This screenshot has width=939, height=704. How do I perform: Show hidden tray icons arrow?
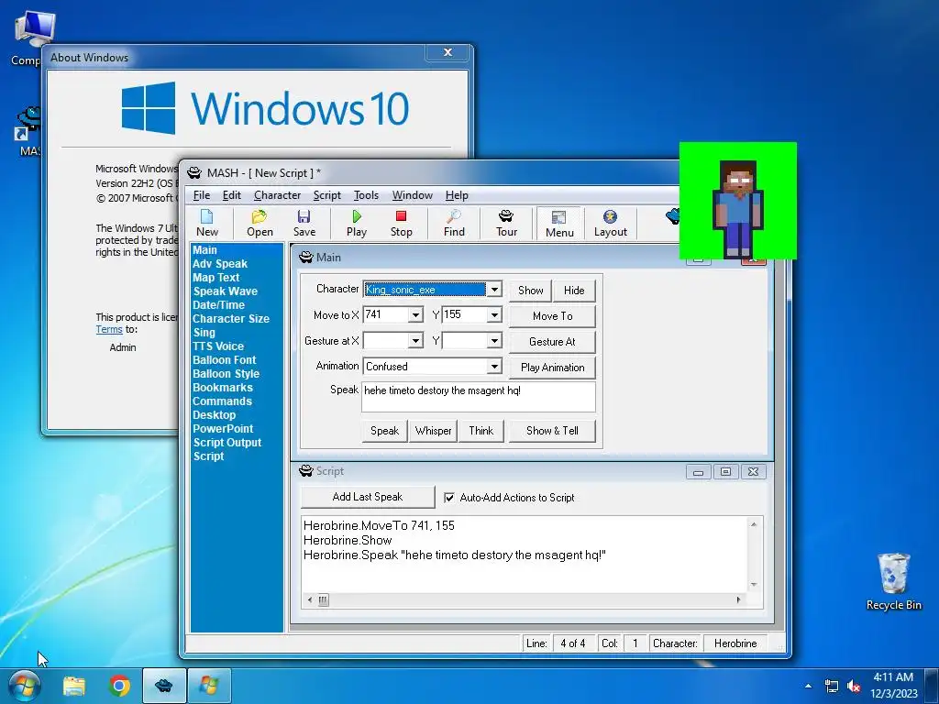point(809,686)
